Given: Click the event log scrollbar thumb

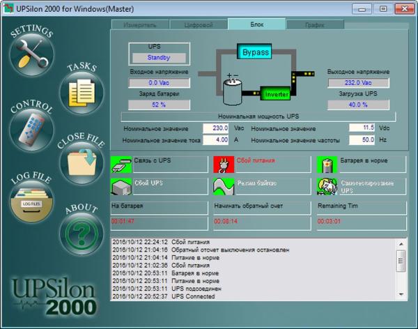Looking at the screenshot, I should 401,261.
